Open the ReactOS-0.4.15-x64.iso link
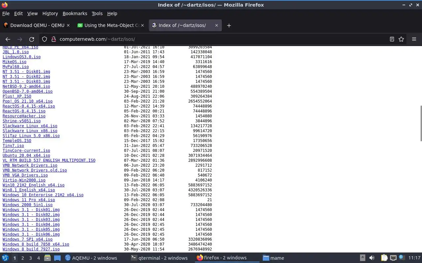This screenshot has height=263, width=422. 29,106
